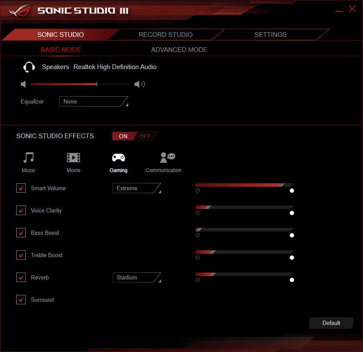363x352 pixels.
Task: Adjust the Bass Boost level slider
Action: pyautogui.click(x=244, y=230)
